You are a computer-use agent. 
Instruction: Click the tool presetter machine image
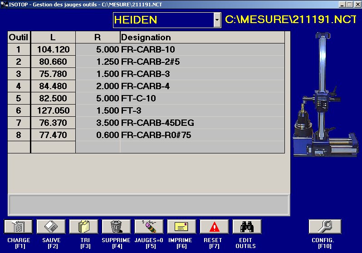[x=326, y=95]
